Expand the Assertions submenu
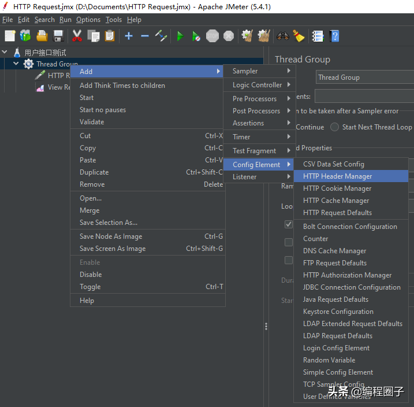The image size is (414, 407). [x=259, y=123]
